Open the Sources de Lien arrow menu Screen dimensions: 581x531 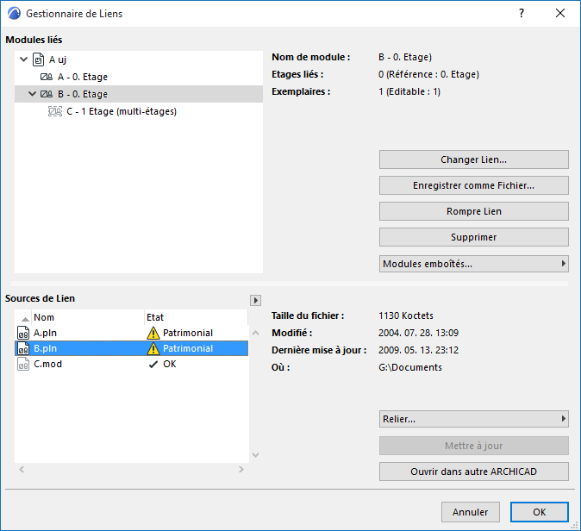[x=255, y=300]
